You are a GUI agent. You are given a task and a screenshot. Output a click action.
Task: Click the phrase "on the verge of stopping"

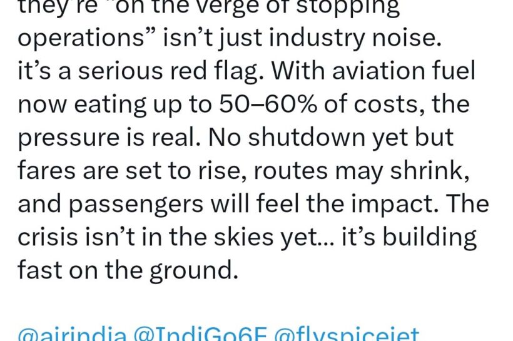[263, 9]
